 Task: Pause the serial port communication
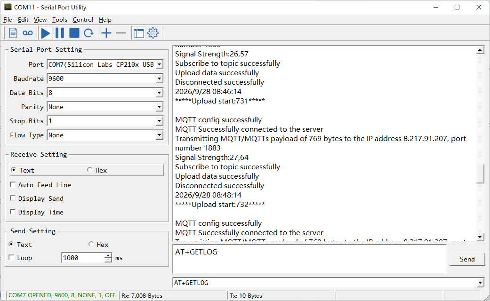[60, 33]
